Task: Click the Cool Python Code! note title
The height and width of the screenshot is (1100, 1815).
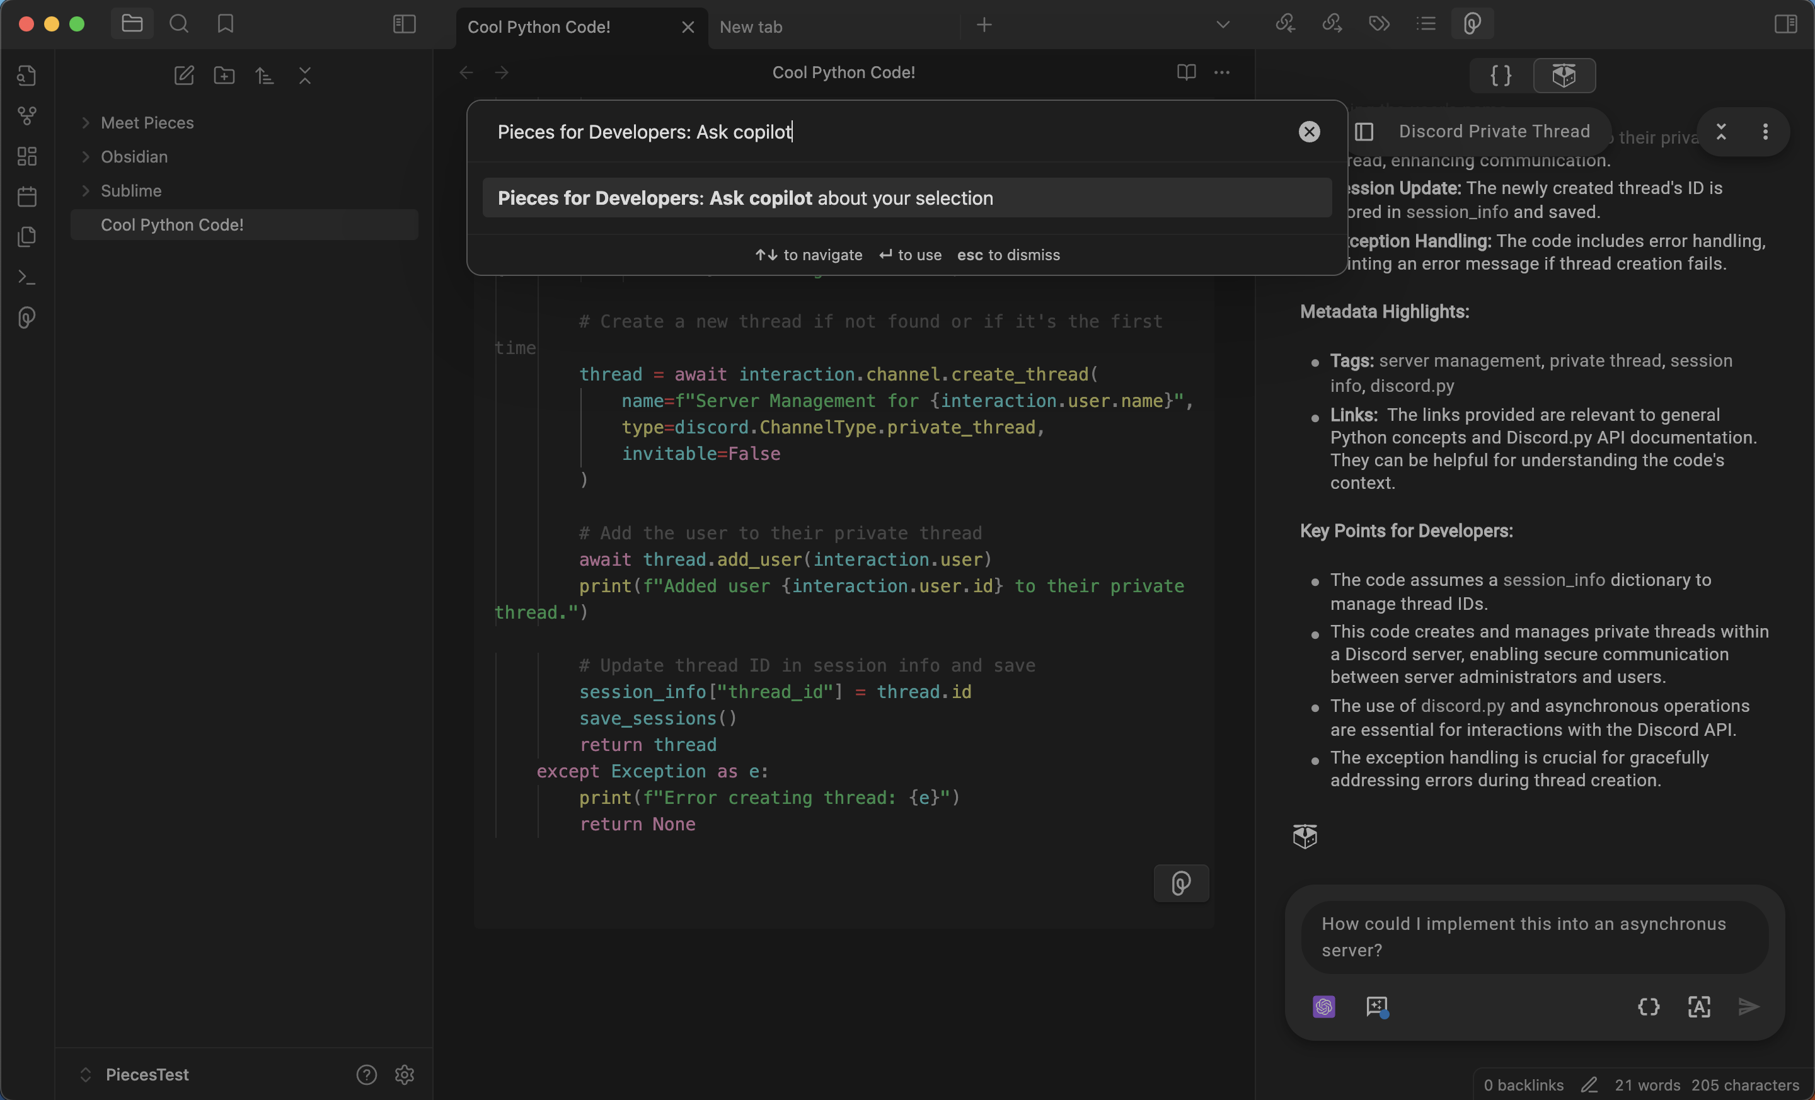Action: [x=843, y=72]
